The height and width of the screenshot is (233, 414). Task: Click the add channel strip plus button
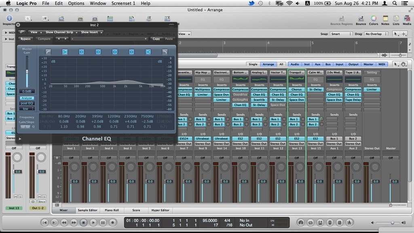[x=57, y=158]
